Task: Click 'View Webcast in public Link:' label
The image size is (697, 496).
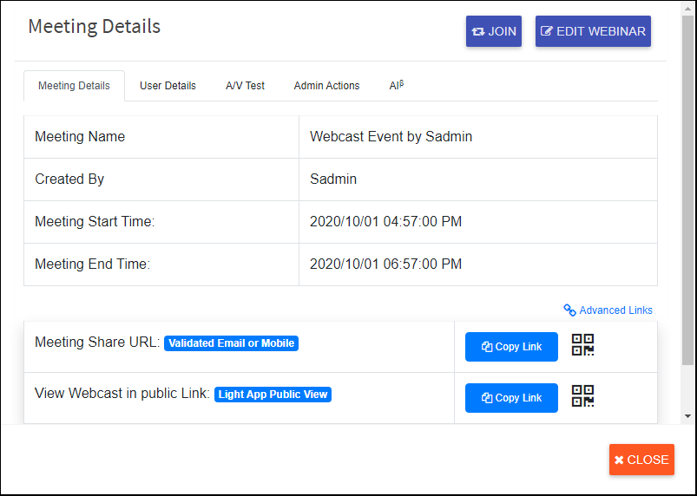Action: [x=122, y=394]
